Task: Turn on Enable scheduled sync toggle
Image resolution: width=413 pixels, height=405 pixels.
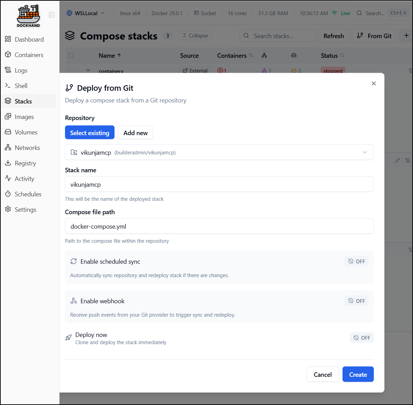Action: click(x=357, y=261)
